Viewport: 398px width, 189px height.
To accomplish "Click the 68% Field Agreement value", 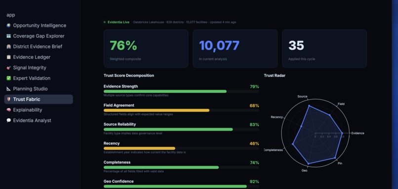I will [254, 105].
